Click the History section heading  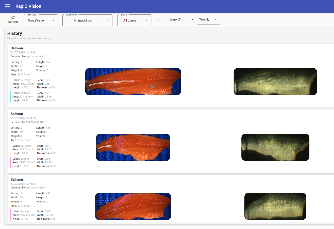pos(15,33)
